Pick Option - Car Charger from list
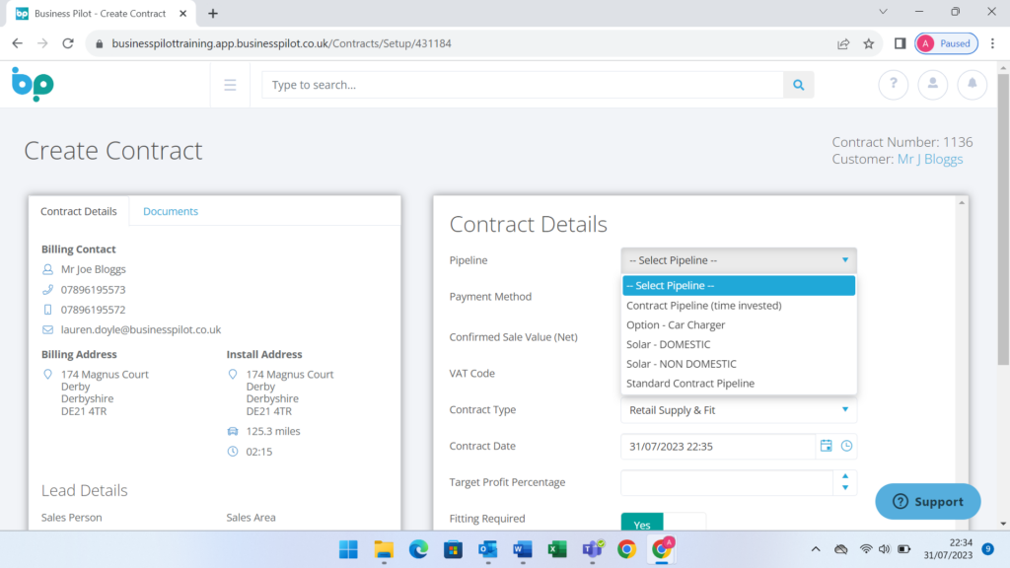Image resolution: width=1010 pixels, height=568 pixels. pyautogui.click(x=675, y=324)
